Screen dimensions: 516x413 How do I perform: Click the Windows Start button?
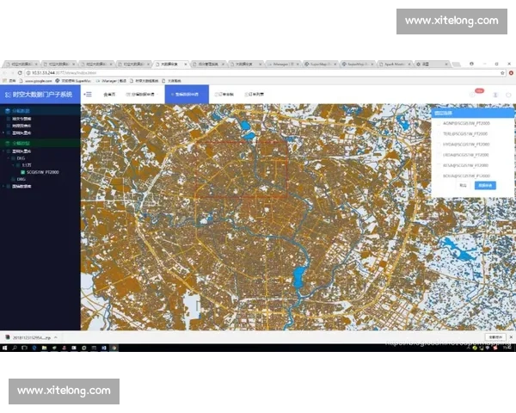pos(5,351)
